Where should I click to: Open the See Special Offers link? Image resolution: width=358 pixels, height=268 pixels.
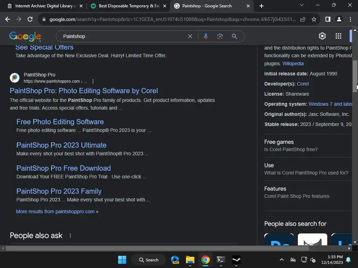click(44, 47)
